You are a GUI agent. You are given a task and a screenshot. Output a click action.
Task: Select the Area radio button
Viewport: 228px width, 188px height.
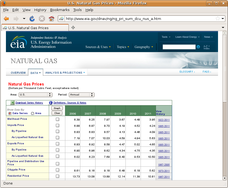tap(33, 113)
